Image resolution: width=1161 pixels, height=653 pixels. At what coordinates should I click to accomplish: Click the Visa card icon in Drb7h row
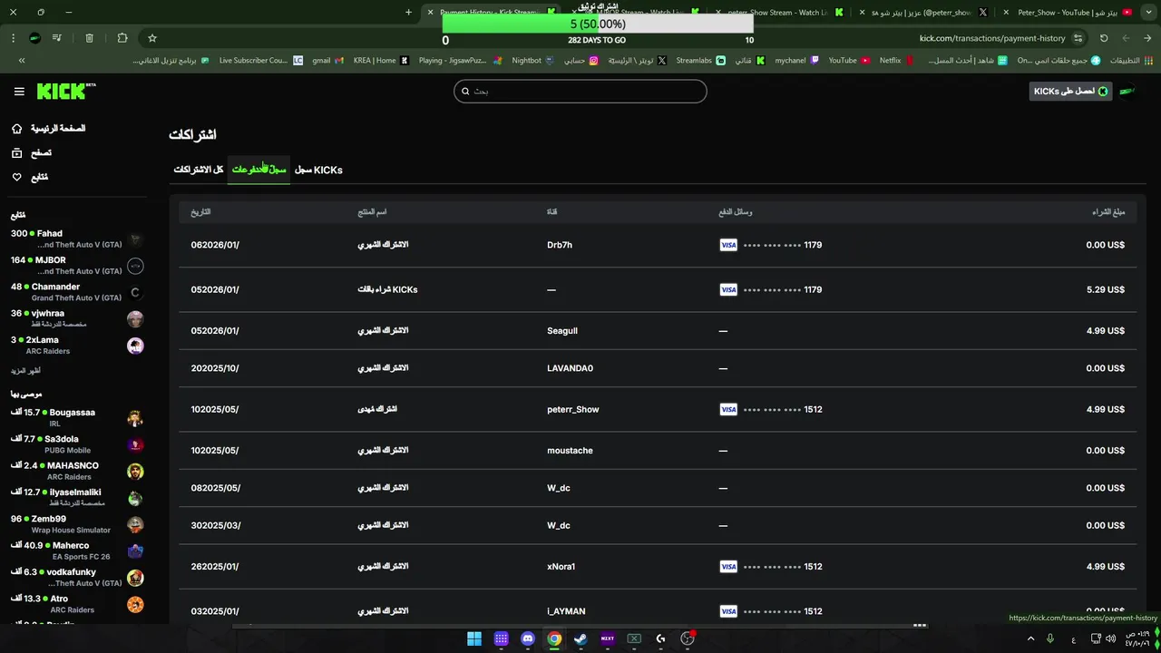pos(728,245)
